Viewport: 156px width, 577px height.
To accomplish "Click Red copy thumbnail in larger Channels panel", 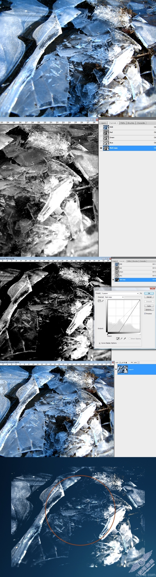I will 106,148.
